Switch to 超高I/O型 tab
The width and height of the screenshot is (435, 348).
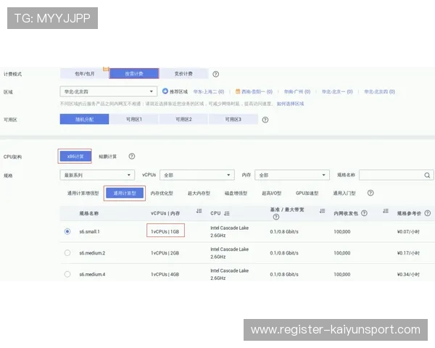point(272,193)
